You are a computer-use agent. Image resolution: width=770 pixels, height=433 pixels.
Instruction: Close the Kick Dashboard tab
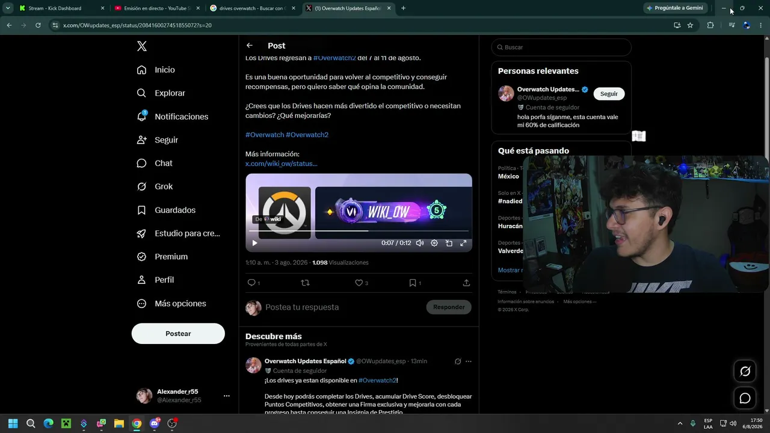[x=103, y=8]
